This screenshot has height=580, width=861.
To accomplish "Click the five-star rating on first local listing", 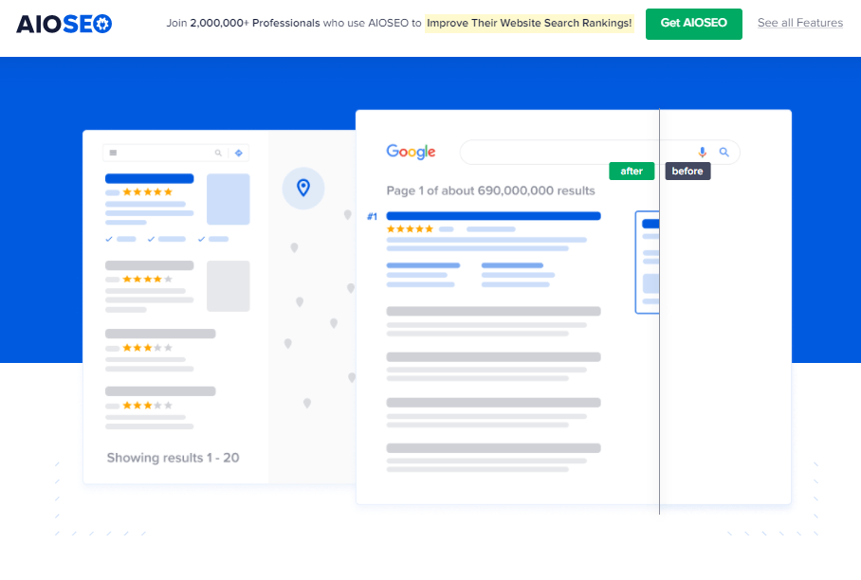I will tap(148, 191).
